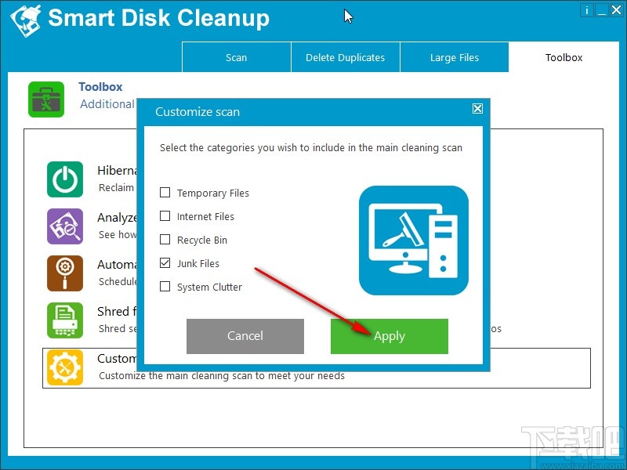The width and height of the screenshot is (627, 470).
Task: Switch to the Scan tab
Action: click(x=237, y=57)
